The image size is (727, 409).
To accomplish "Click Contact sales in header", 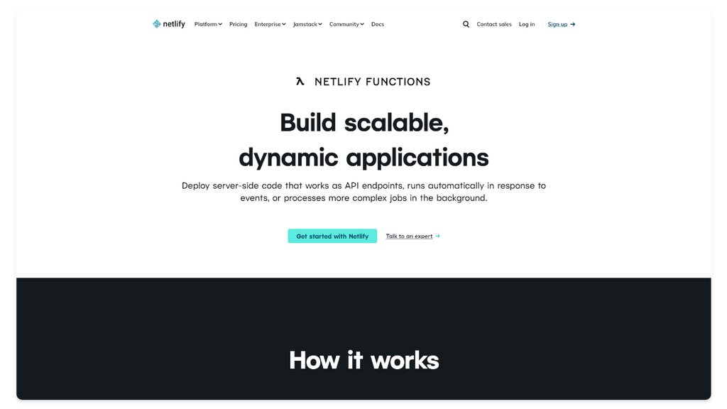I will pyautogui.click(x=494, y=24).
